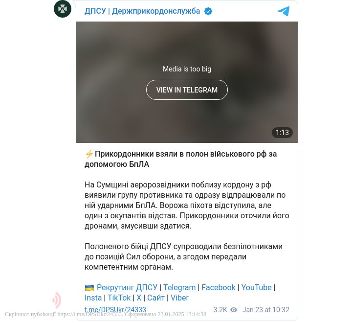Open the Insta link
Screen dimensions: 352x323
[93, 298]
